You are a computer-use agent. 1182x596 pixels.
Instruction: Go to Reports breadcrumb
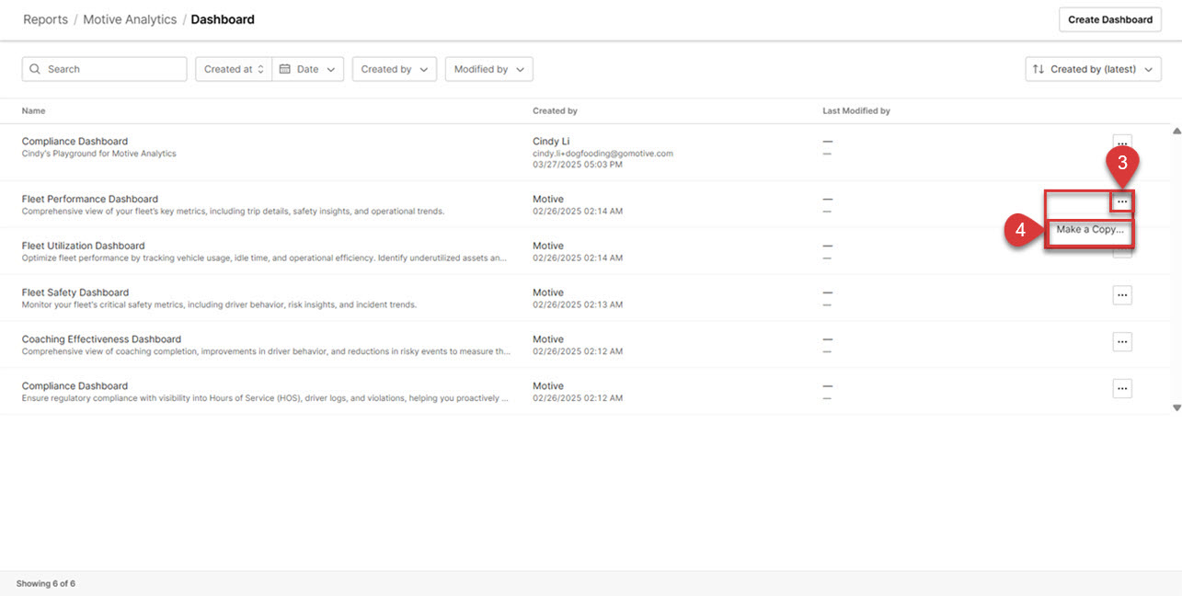click(46, 19)
